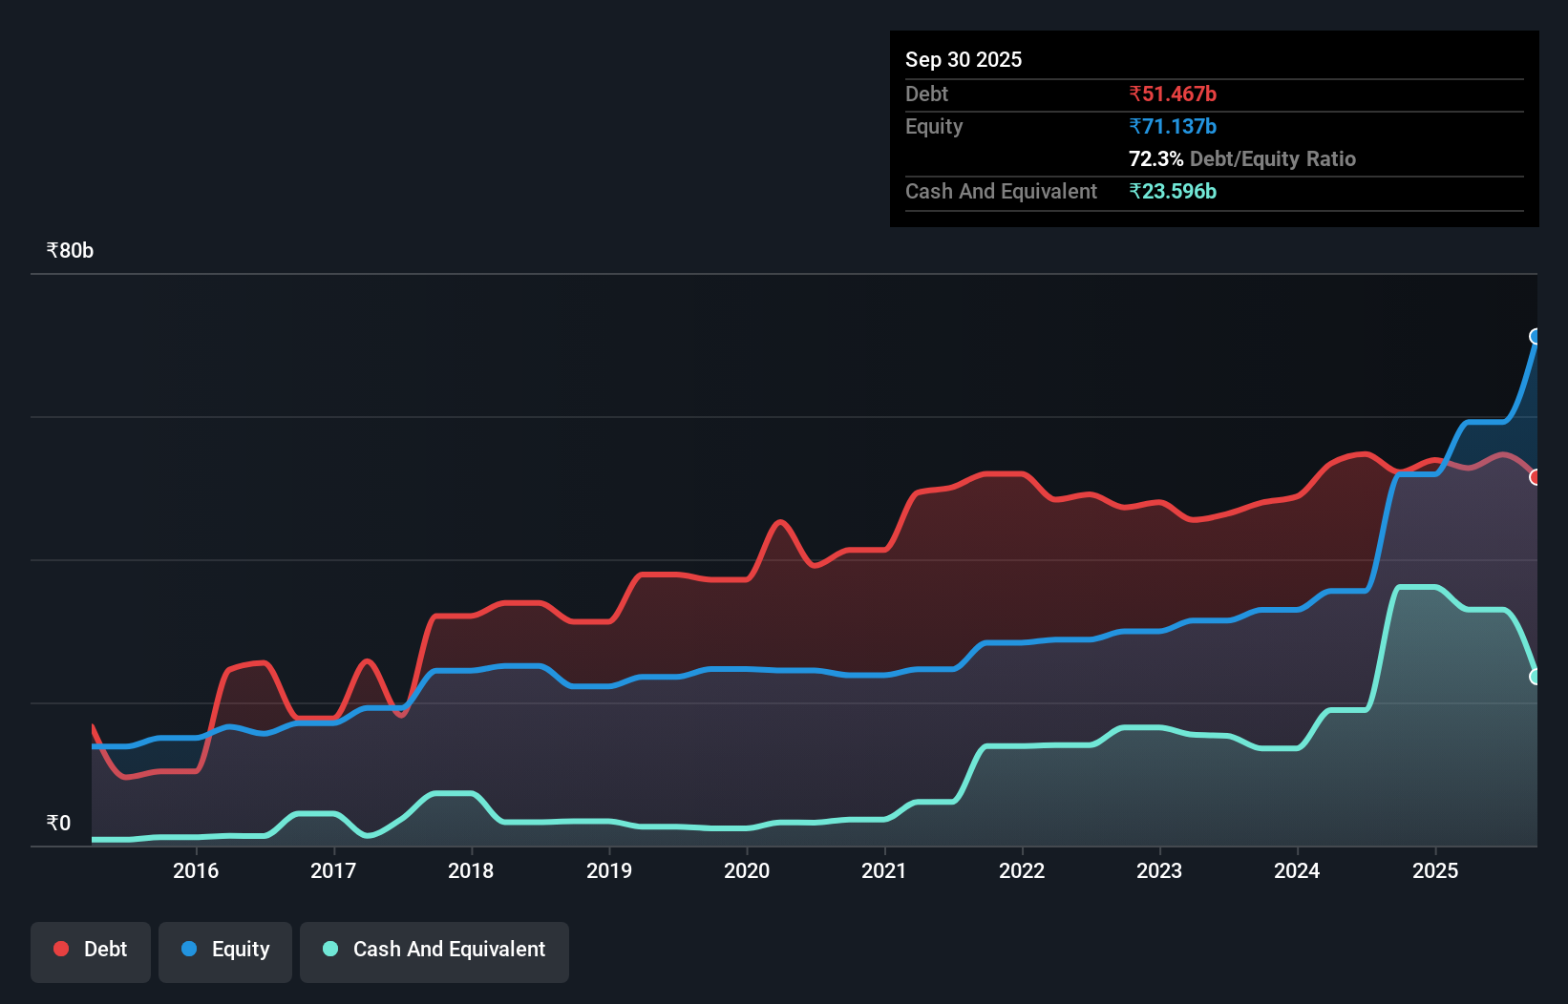The image size is (1568, 1004).
Task: Click the blue Equity value ₹71.137b in tooltip
Action: pyautogui.click(x=1172, y=126)
